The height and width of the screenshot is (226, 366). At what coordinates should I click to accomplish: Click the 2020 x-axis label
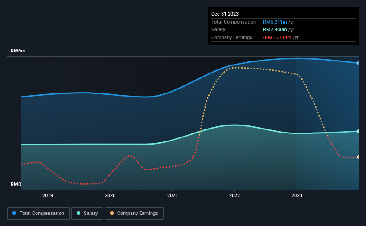coord(110,195)
